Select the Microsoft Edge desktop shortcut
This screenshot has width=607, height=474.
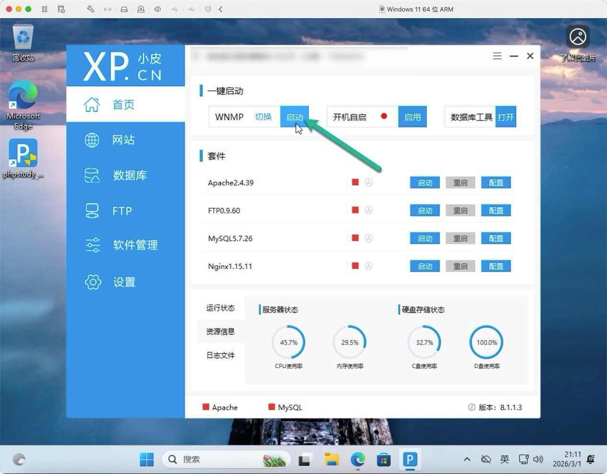click(23, 105)
